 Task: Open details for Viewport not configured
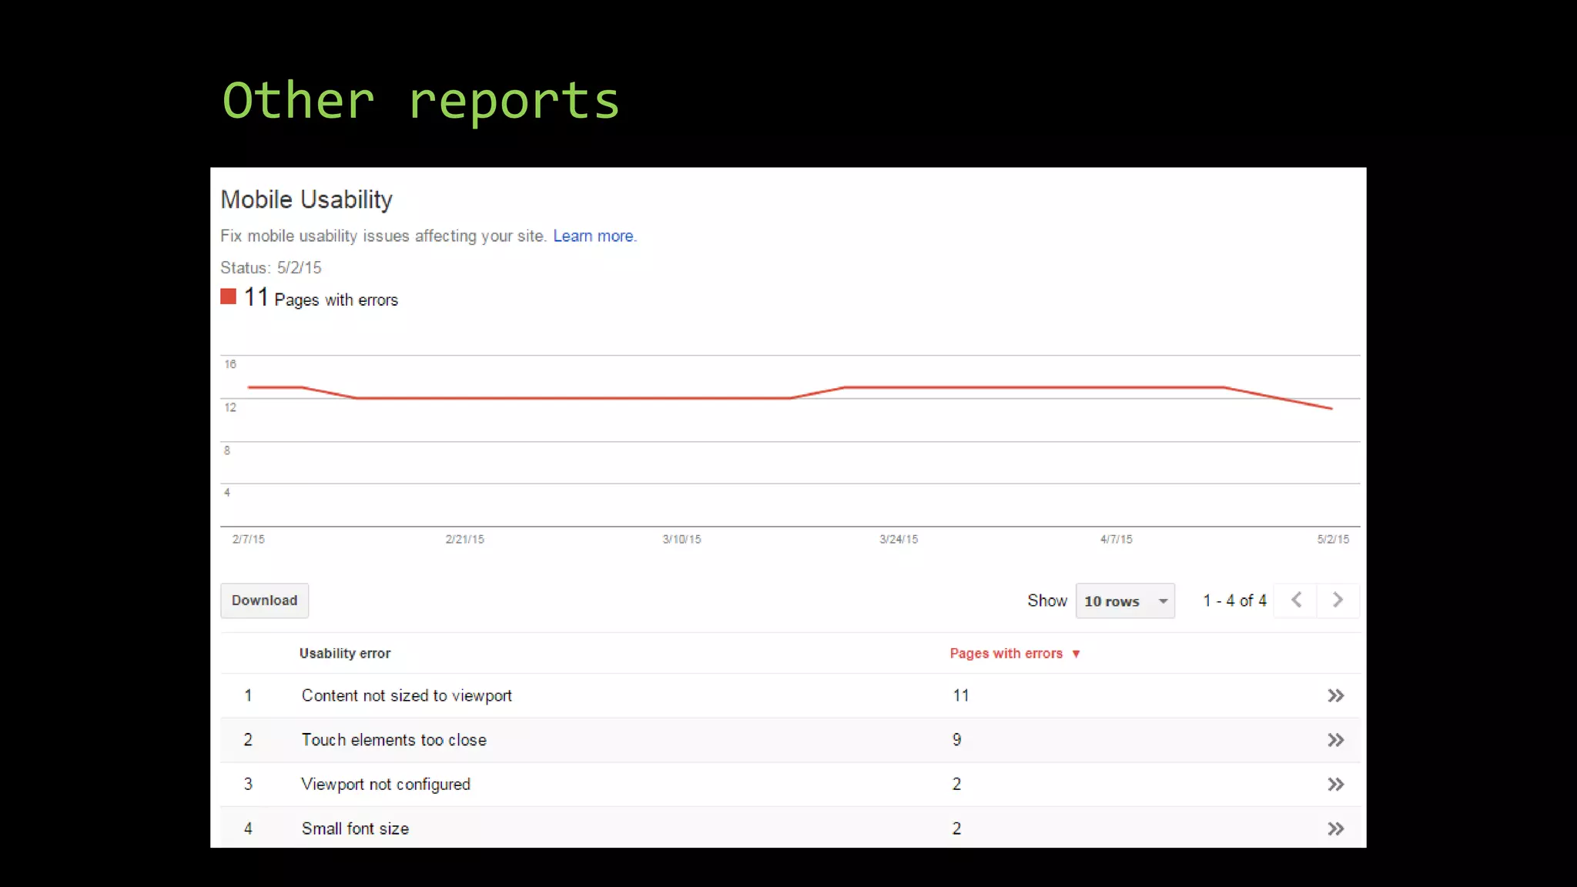tap(1335, 785)
